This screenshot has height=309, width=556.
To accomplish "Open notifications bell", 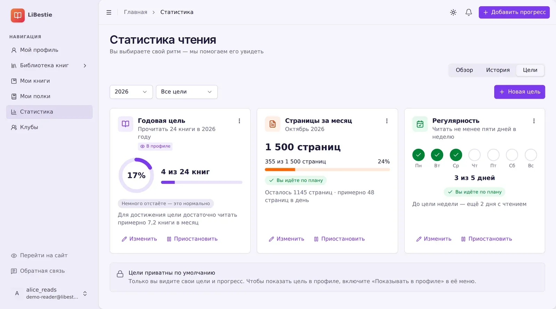I will (468, 12).
